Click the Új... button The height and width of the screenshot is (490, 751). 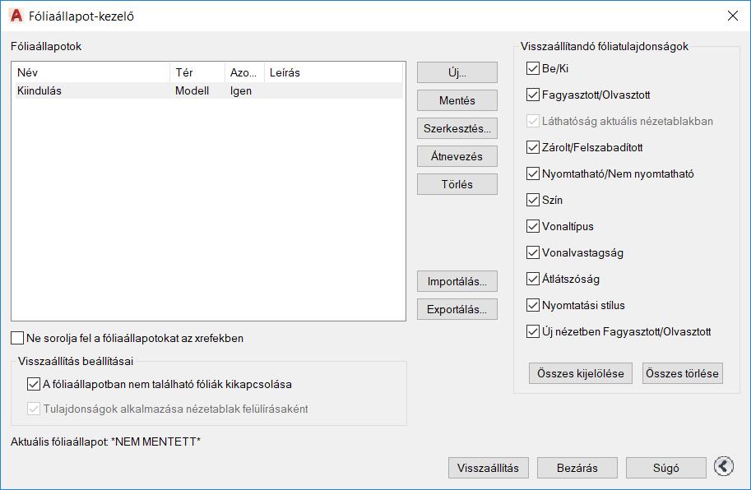coord(457,72)
